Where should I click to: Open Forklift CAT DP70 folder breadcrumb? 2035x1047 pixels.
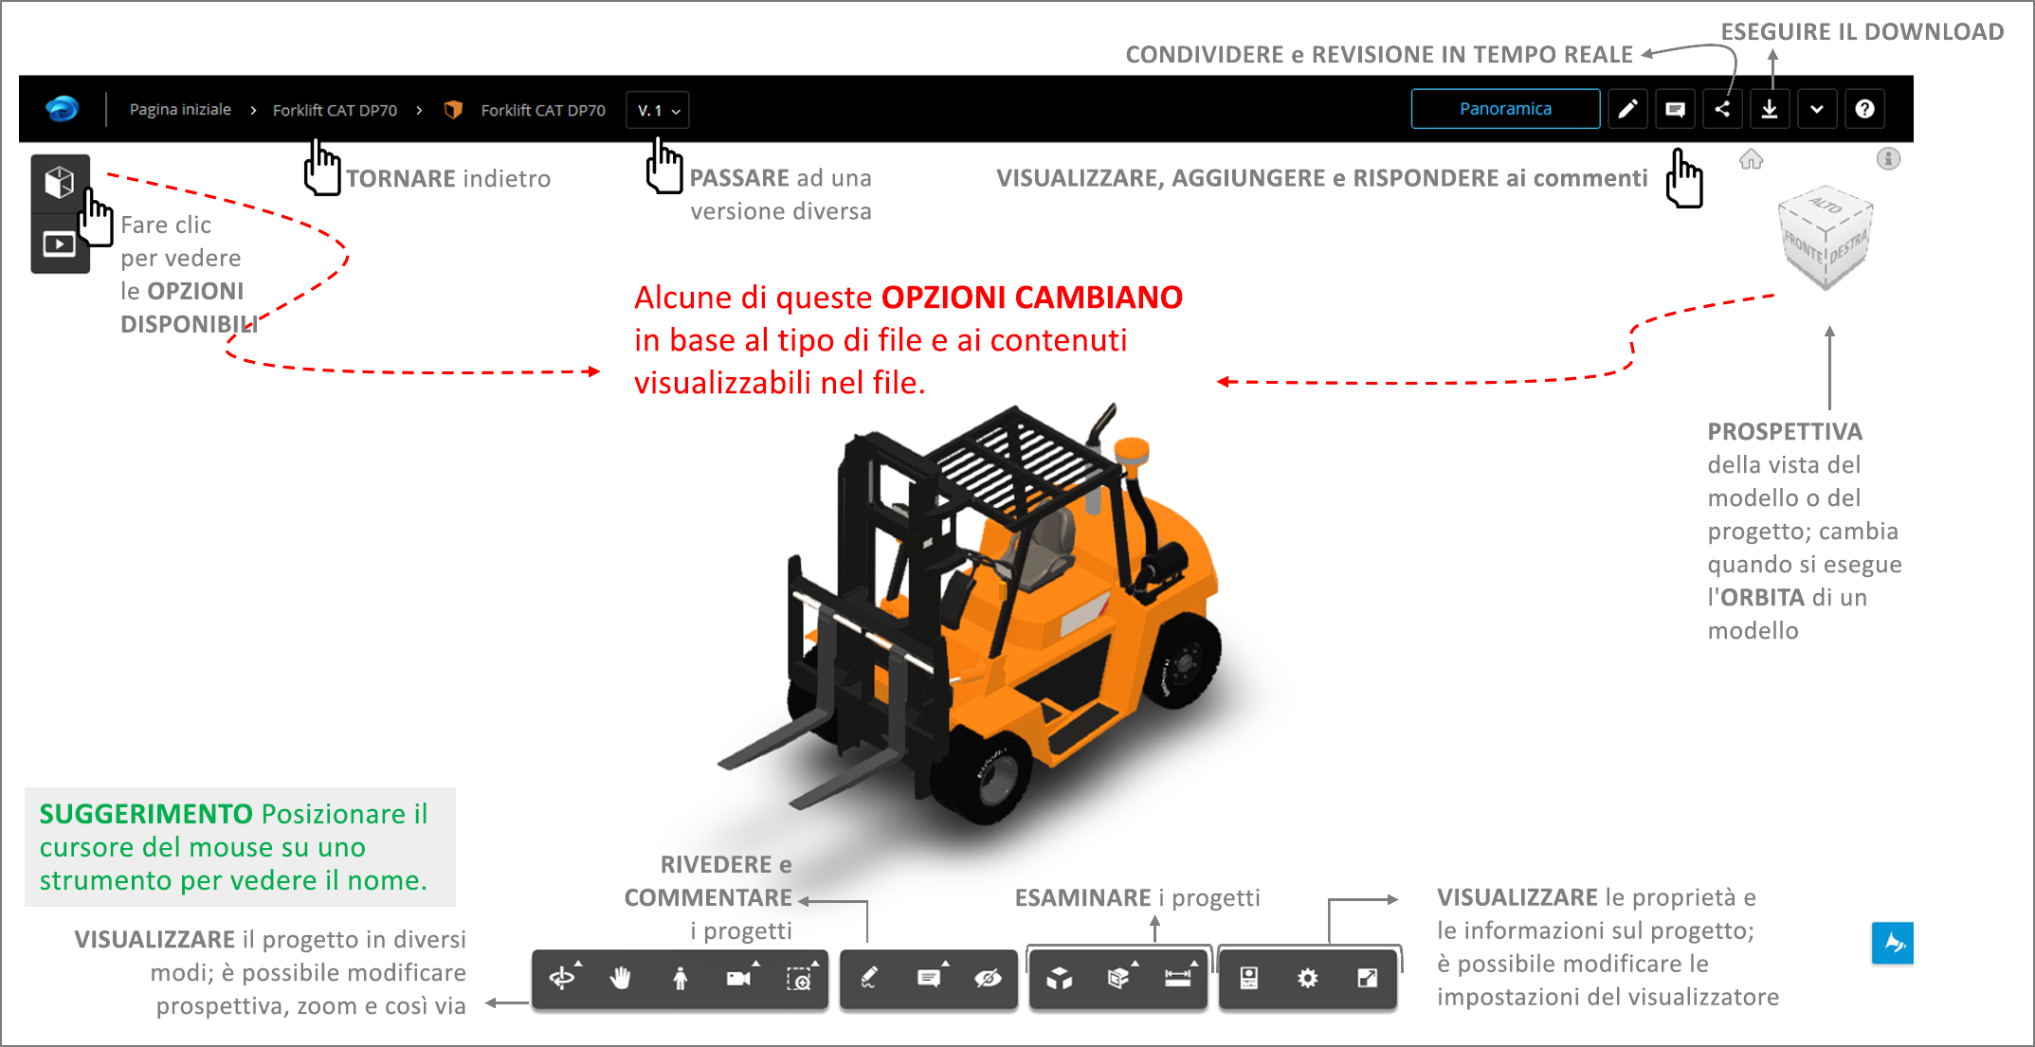tap(335, 110)
